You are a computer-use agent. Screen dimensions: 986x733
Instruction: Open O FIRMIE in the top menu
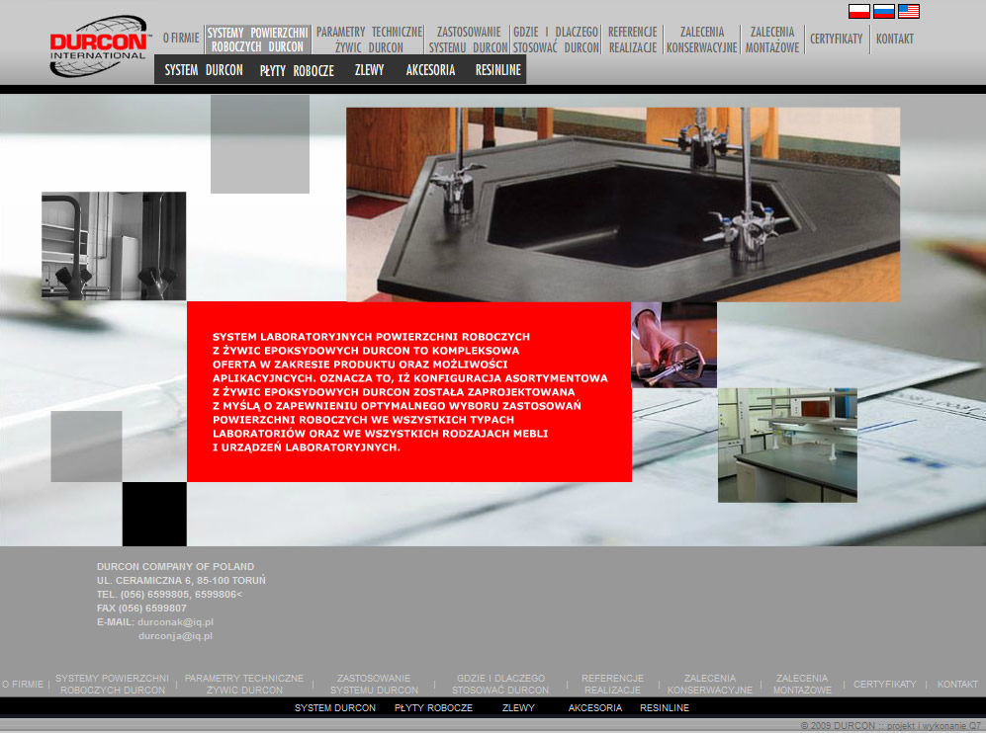point(181,39)
